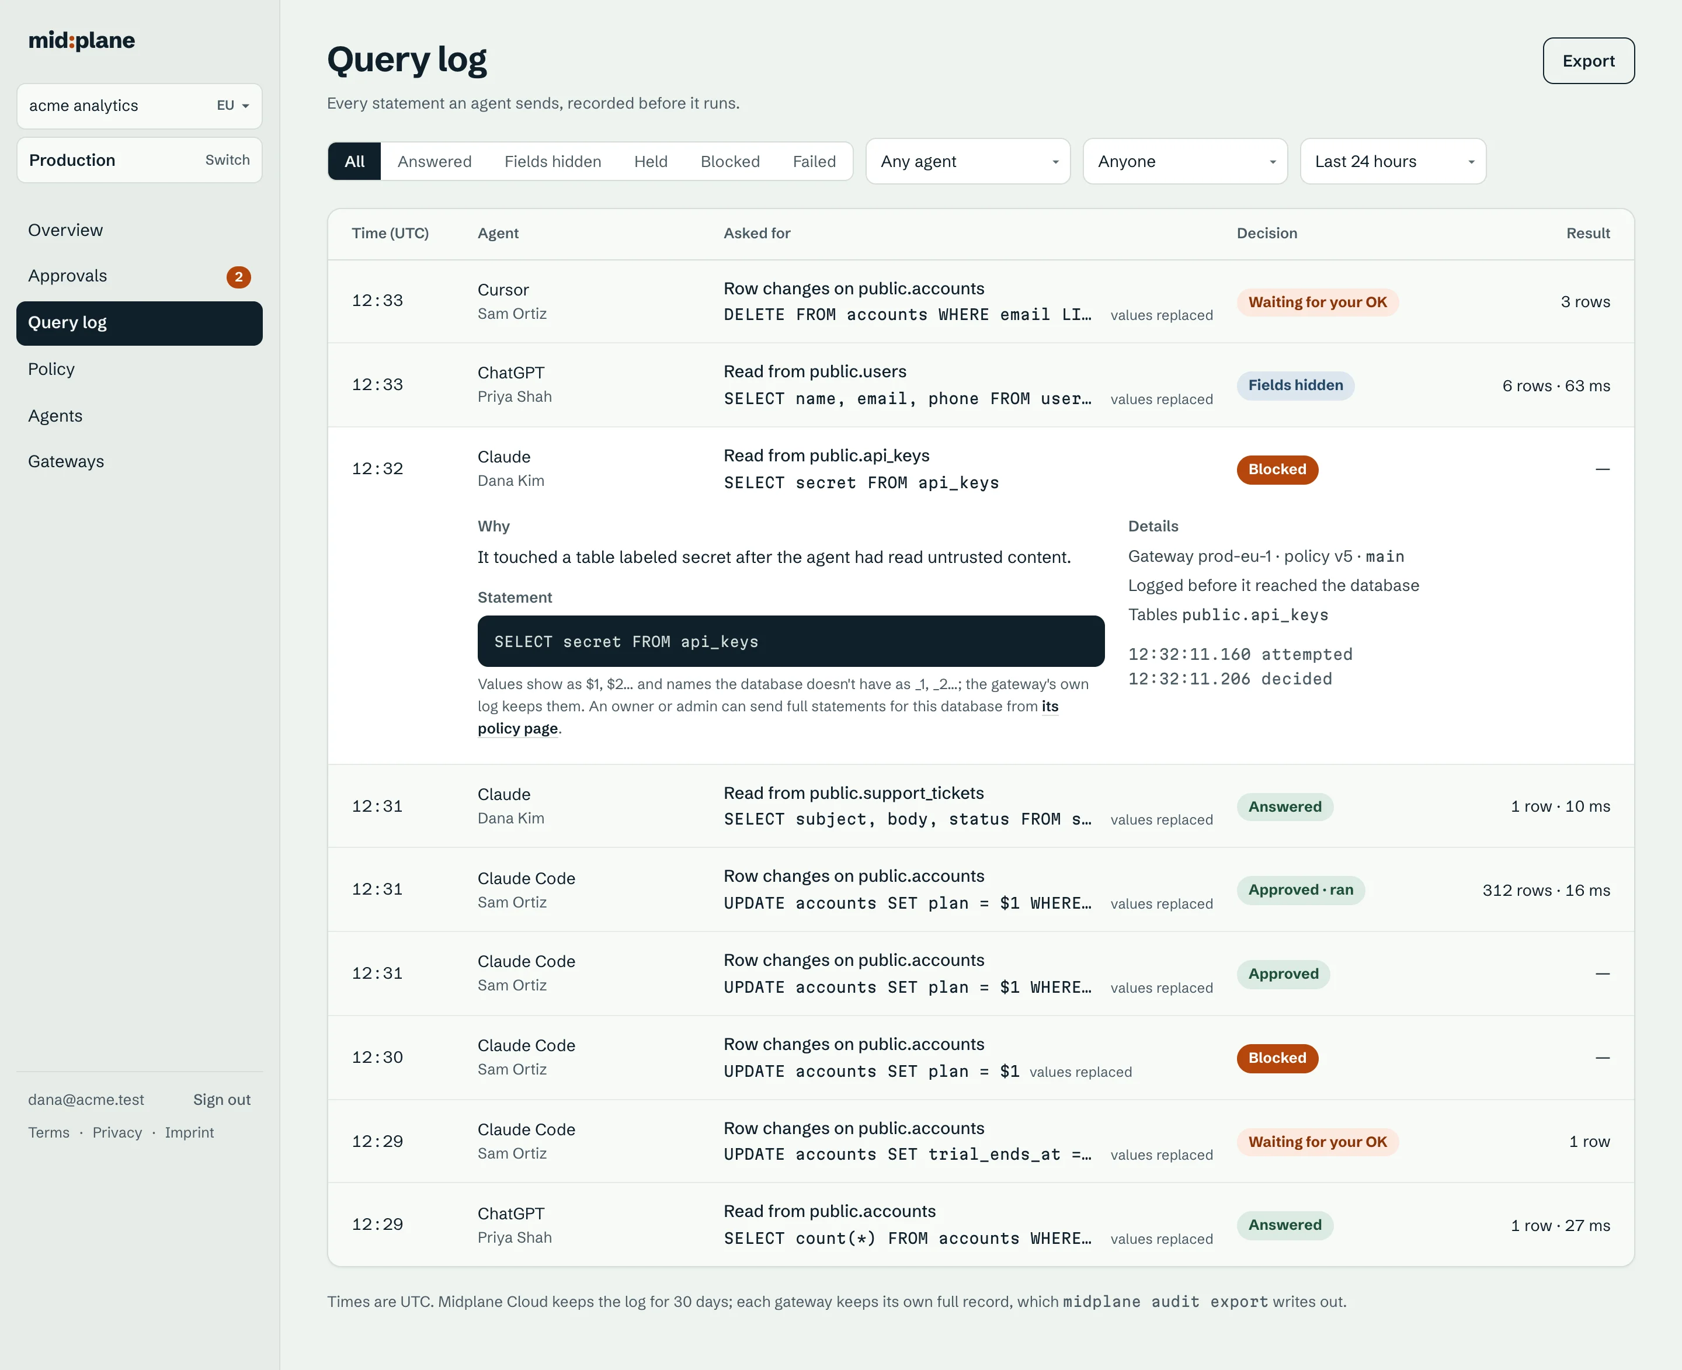The width and height of the screenshot is (1682, 1370).
Task: Go to Overview in the sidebar
Action: click(139, 231)
